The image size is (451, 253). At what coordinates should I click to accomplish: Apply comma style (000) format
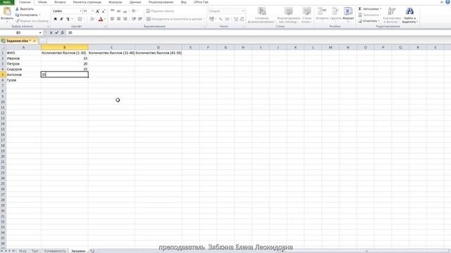[227, 19]
